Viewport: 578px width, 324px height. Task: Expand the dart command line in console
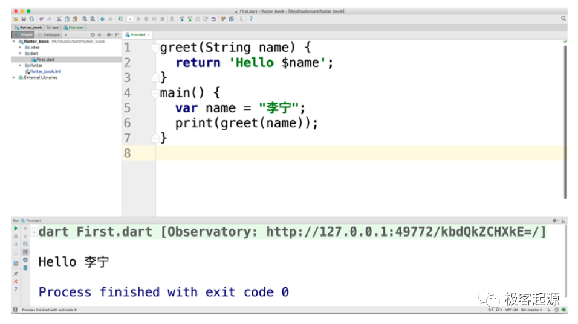click(34, 232)
